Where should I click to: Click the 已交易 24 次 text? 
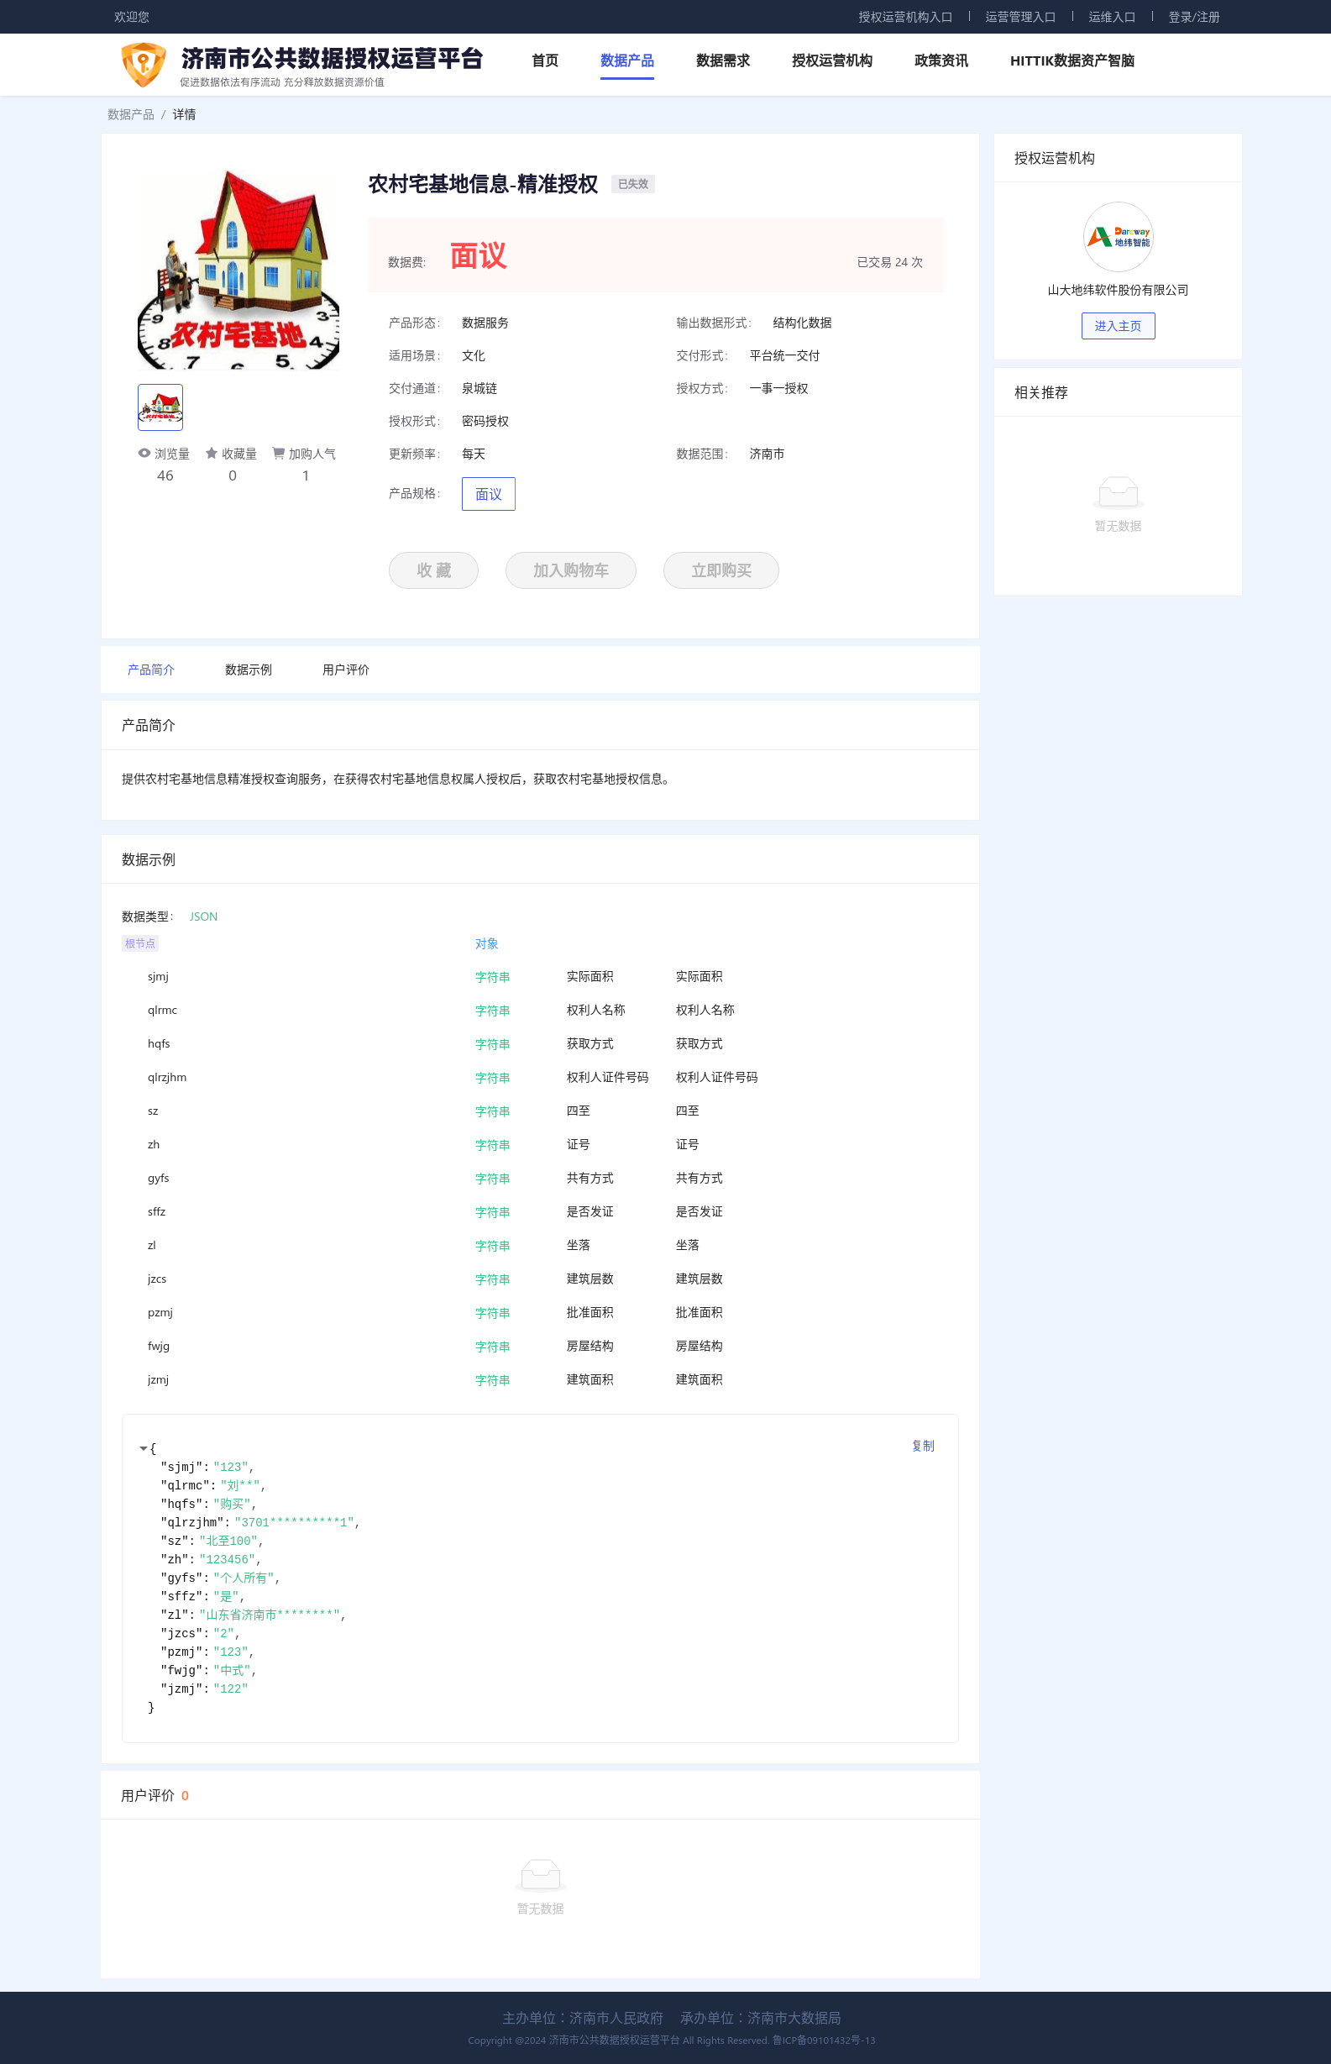[x=889, y=262]
